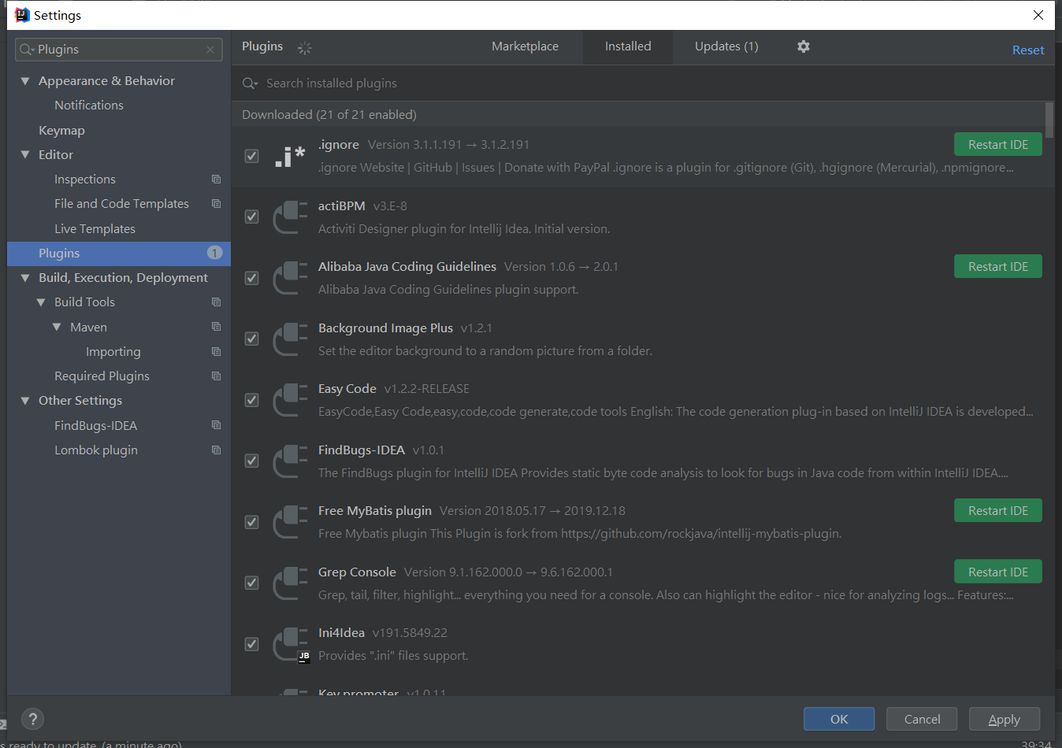Click the project-level icon beside Importing
The height and width of the screenshot is (748, 1062).
pyautogui.click(x=217, y=352)
